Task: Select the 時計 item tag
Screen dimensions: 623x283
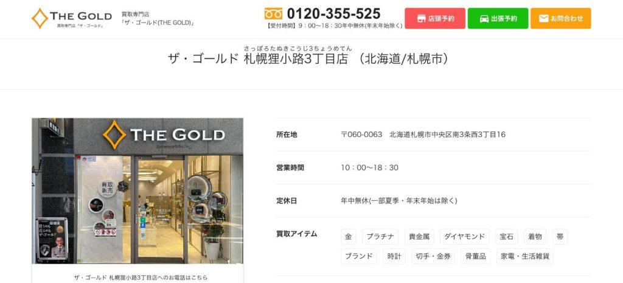Action: (394, 256)
